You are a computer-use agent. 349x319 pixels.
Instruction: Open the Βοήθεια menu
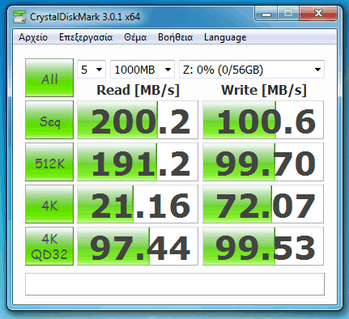(176, 37)
